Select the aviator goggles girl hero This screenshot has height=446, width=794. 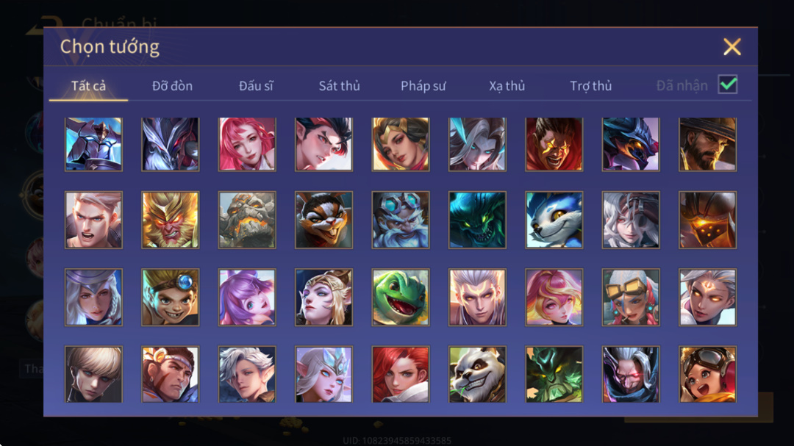[707, 374]
